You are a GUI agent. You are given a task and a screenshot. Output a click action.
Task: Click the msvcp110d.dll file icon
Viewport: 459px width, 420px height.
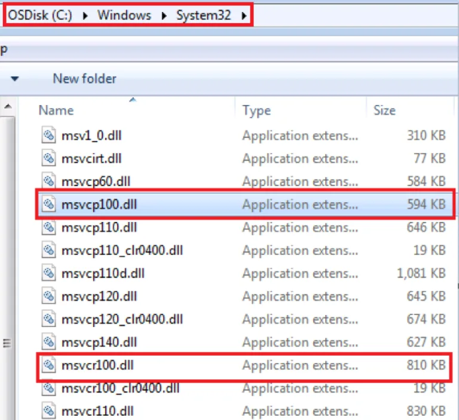(x=48, y=273)
